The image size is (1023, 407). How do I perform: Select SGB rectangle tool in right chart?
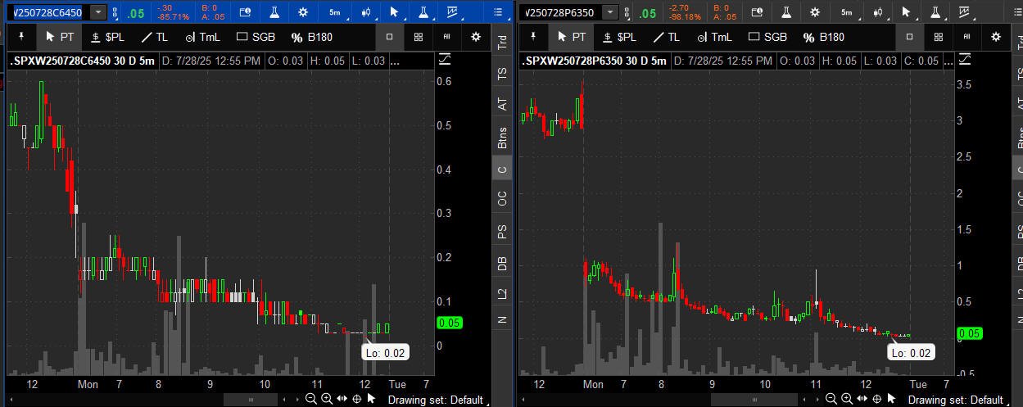point(764,37)
